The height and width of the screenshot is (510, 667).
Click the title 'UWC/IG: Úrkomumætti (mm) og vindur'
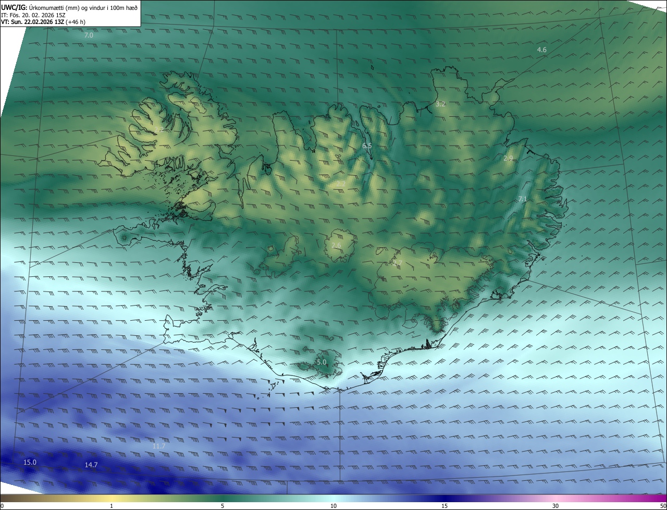[x=69, y=7]
